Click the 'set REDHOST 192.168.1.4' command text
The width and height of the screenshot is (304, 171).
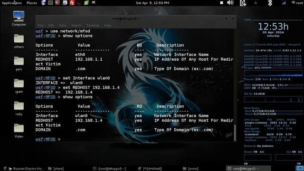click(x=91, y=87)
